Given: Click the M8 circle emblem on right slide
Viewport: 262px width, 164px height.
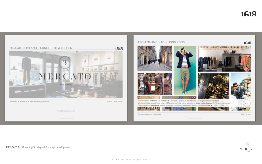Looking at the screenshot, I should tap(247, 103).
